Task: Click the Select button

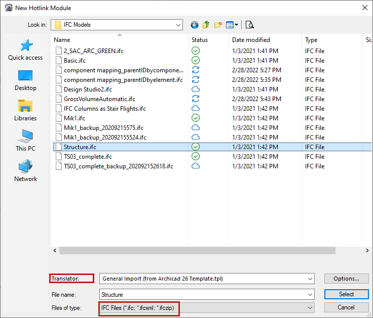Action: (346, 294)
